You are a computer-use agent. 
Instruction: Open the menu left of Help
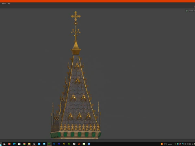coord(4,4)
